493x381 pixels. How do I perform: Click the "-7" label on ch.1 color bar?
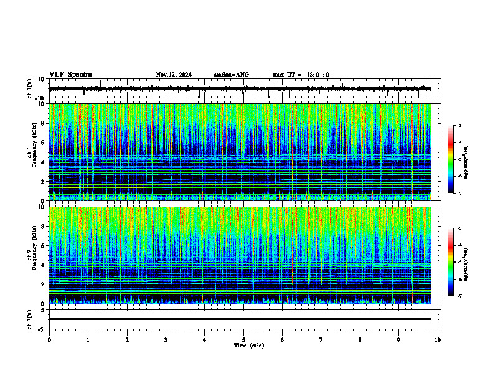(459, 193)
